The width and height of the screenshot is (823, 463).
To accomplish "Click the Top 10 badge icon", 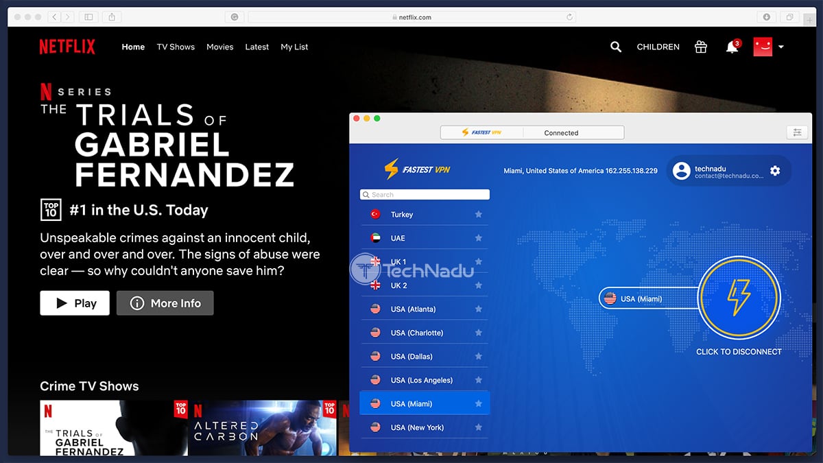I will (51, 210).
